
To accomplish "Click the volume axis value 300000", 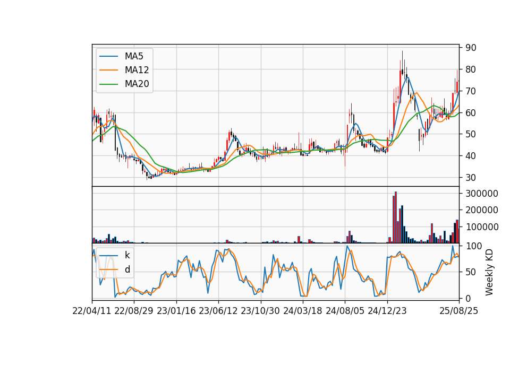I will pyautogui.click(x=482, y=194).
